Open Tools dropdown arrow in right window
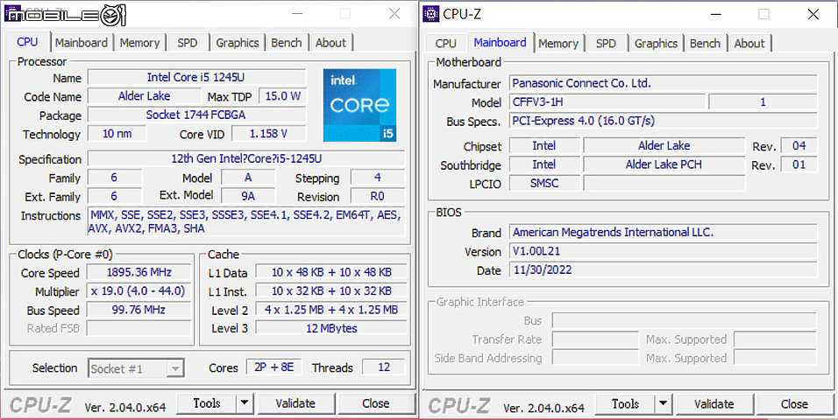This screenshot has width=838, height=420. (664, 404)
